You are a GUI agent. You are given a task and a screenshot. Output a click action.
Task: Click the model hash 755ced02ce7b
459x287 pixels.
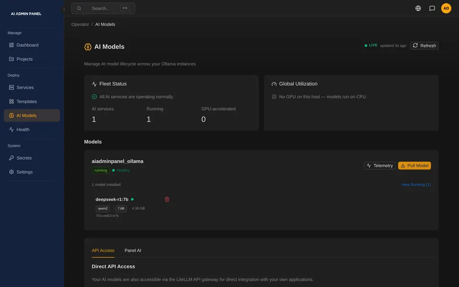tap(107, 216)
